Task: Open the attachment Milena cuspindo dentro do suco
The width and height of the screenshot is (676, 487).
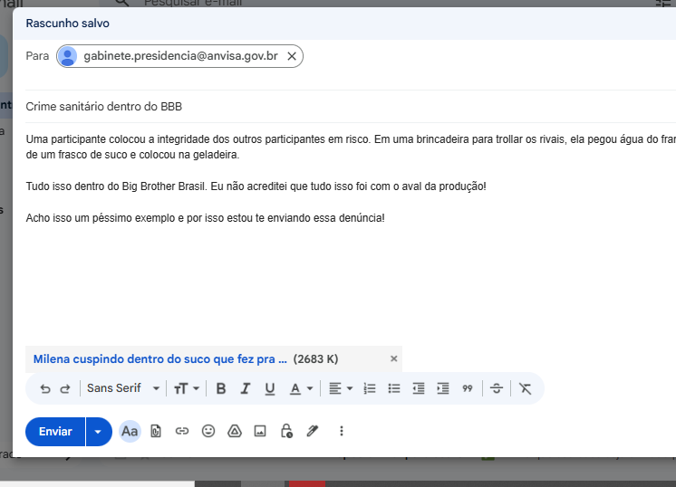Action: [x=160, y=359]
